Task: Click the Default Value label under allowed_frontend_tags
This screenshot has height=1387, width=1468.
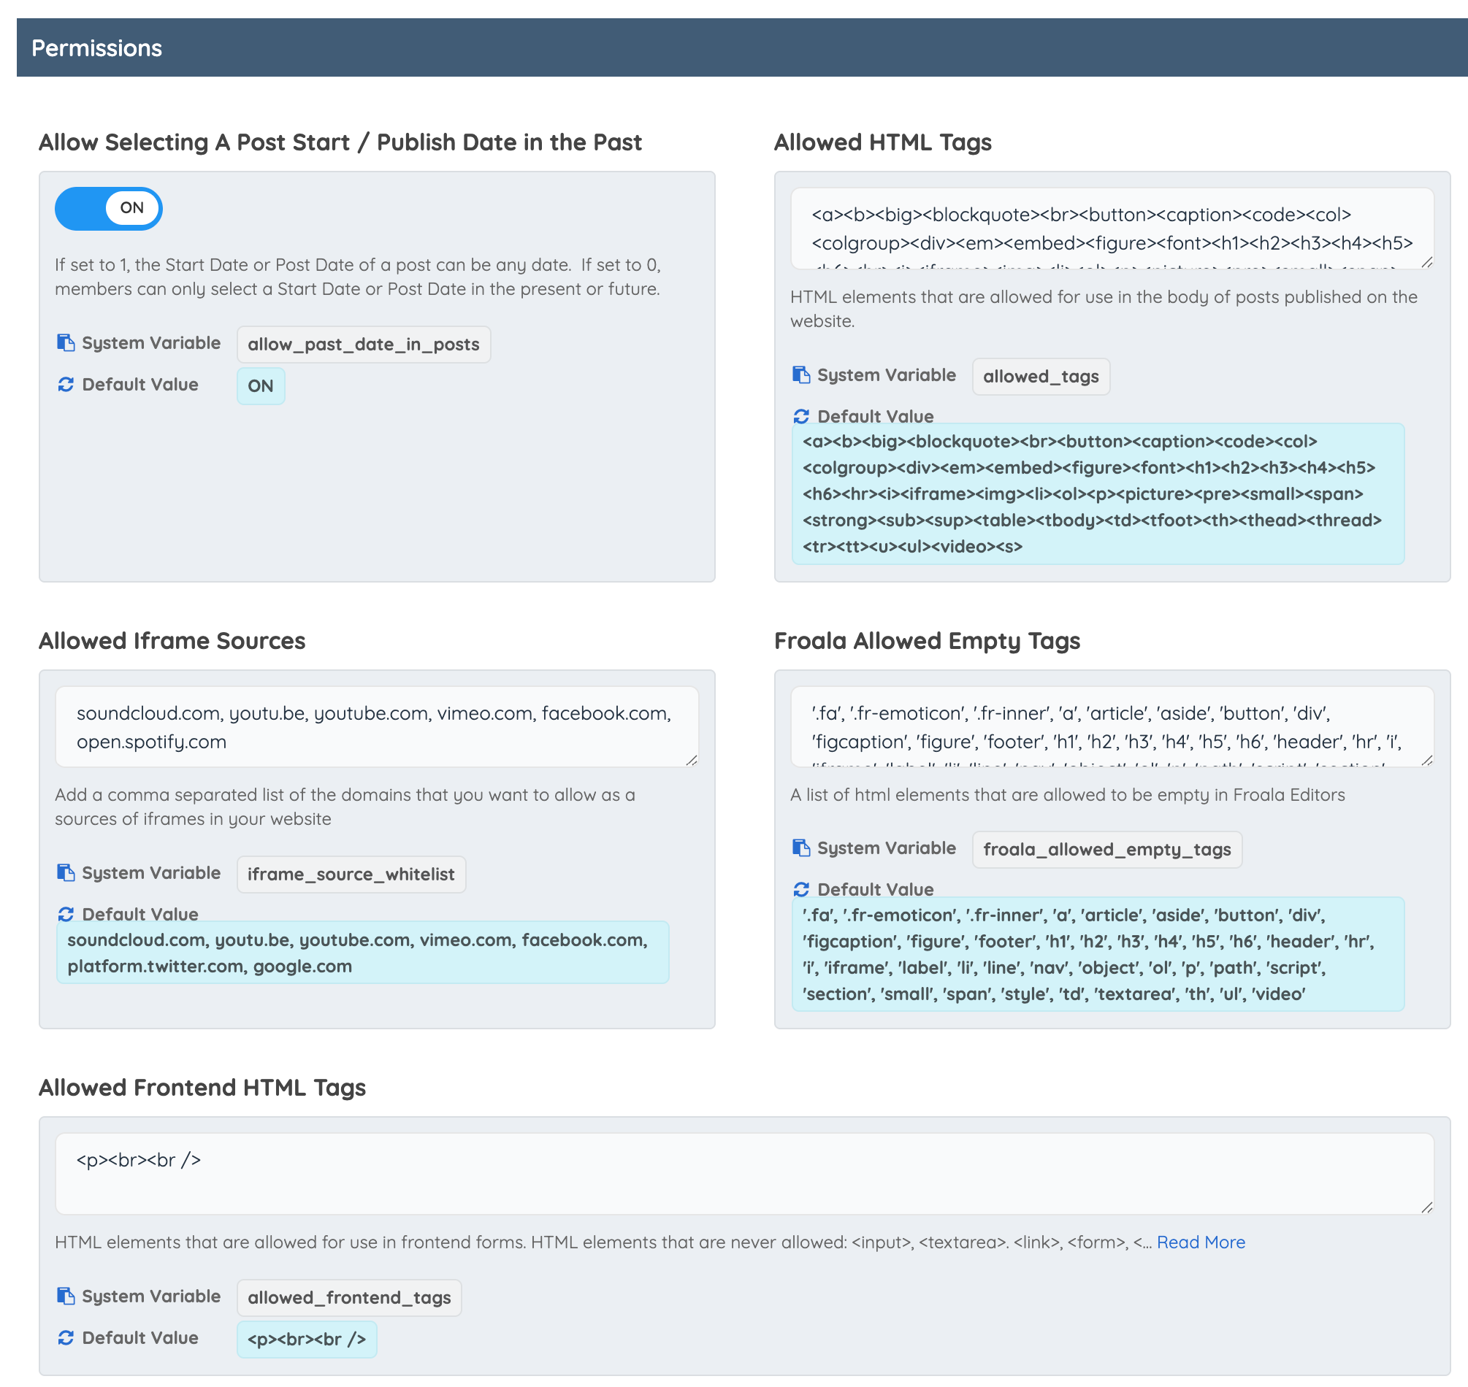Action: pyautogui.click(x=139, y=1337)
